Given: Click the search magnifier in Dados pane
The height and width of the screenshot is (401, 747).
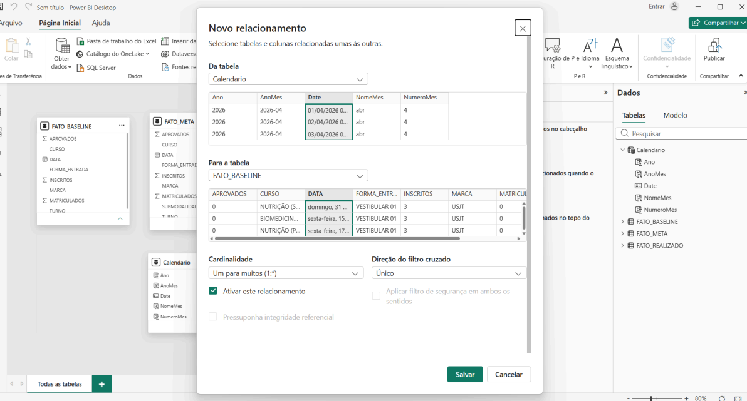Looking at the screenshot, I should coord(625,134).
